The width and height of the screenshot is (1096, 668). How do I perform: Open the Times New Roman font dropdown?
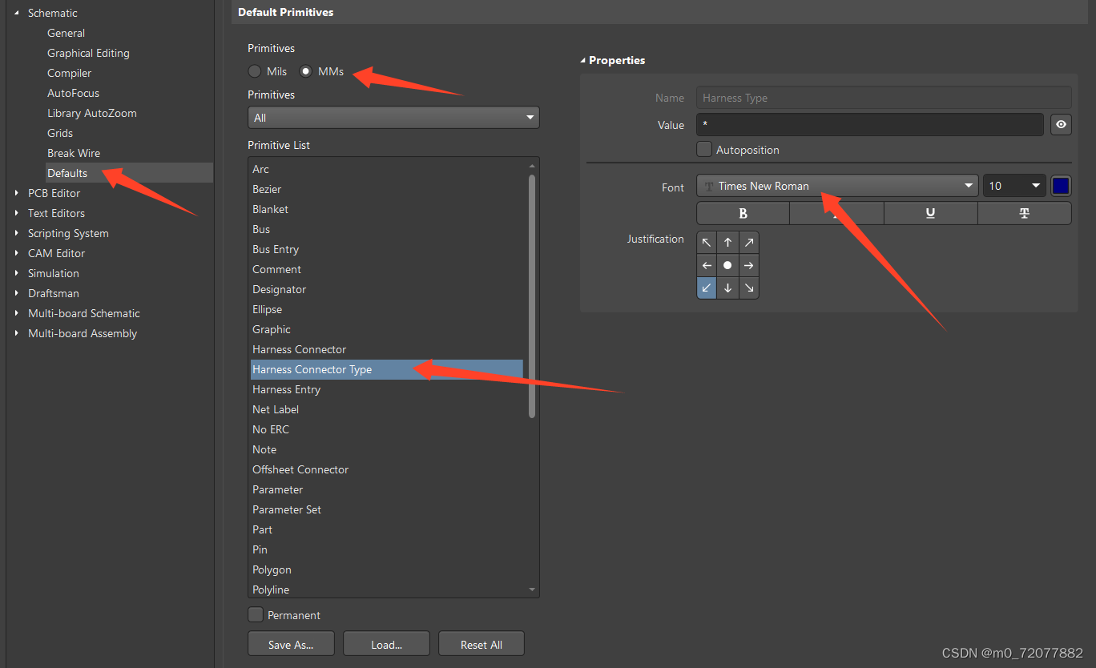click(837, 186)
